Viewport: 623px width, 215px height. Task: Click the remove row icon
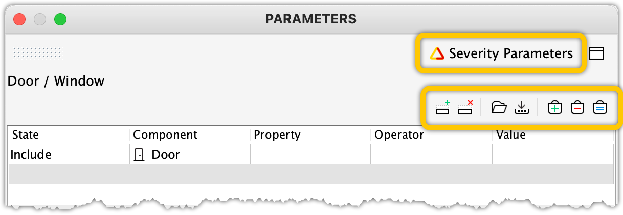pos(465,107)
